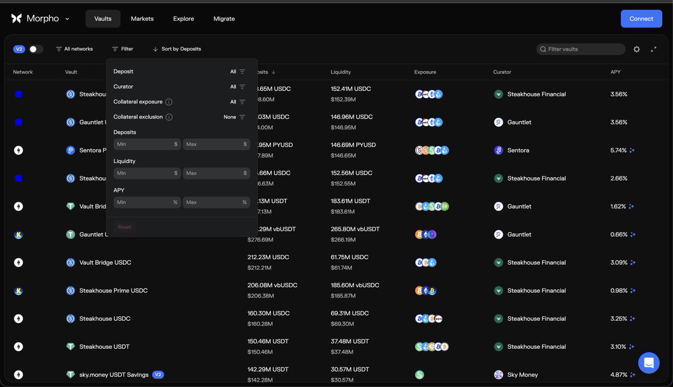Click the Curator column header
The image size is (673, 387).
click(502, 72)
